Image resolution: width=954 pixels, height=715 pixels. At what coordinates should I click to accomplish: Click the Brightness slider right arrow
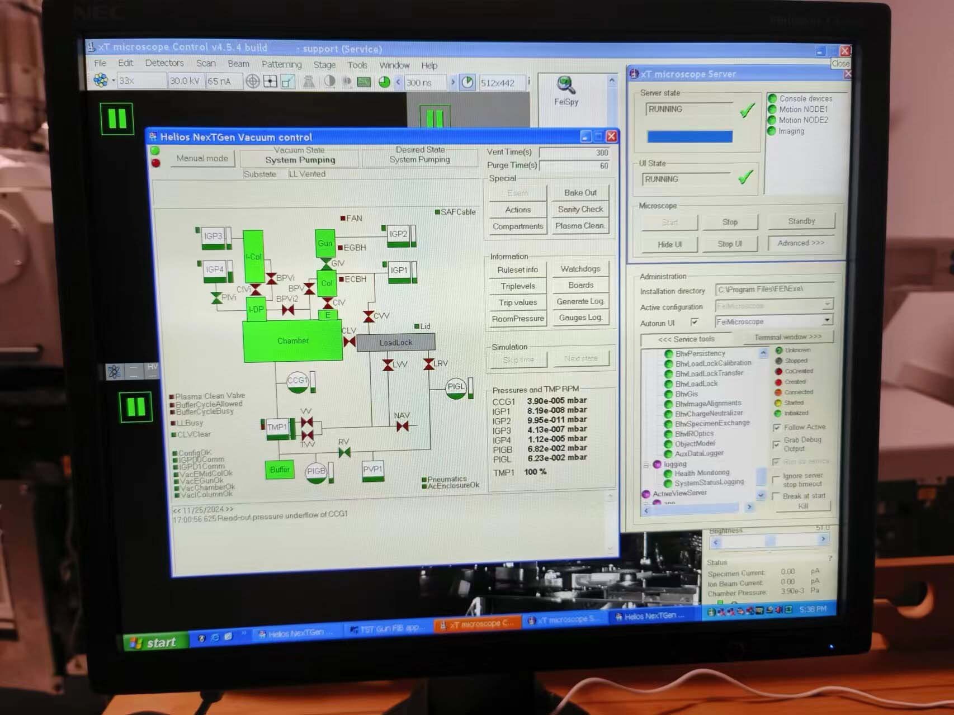[823, 539]
